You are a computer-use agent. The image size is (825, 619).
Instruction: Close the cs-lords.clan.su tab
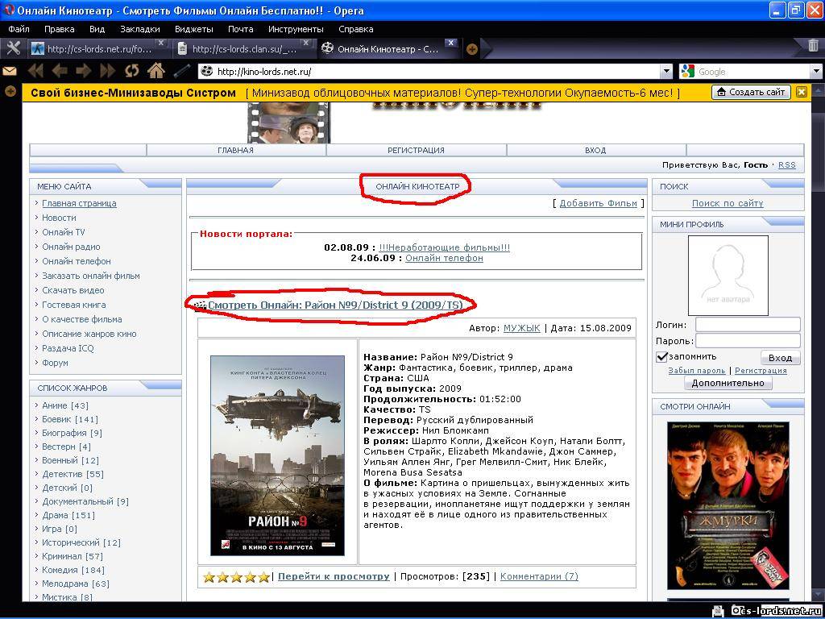point(305,43)
